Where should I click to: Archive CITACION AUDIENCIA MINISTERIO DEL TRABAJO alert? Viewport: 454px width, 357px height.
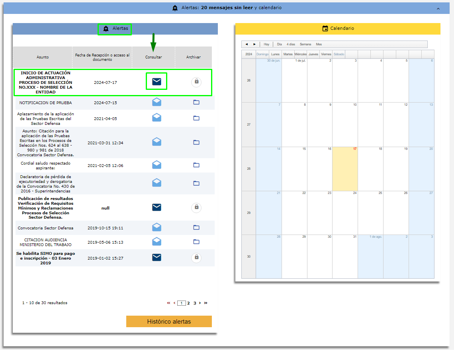point(196,242)
